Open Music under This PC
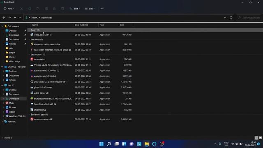This screenshot has width=263, height=148. coord(12,103)
